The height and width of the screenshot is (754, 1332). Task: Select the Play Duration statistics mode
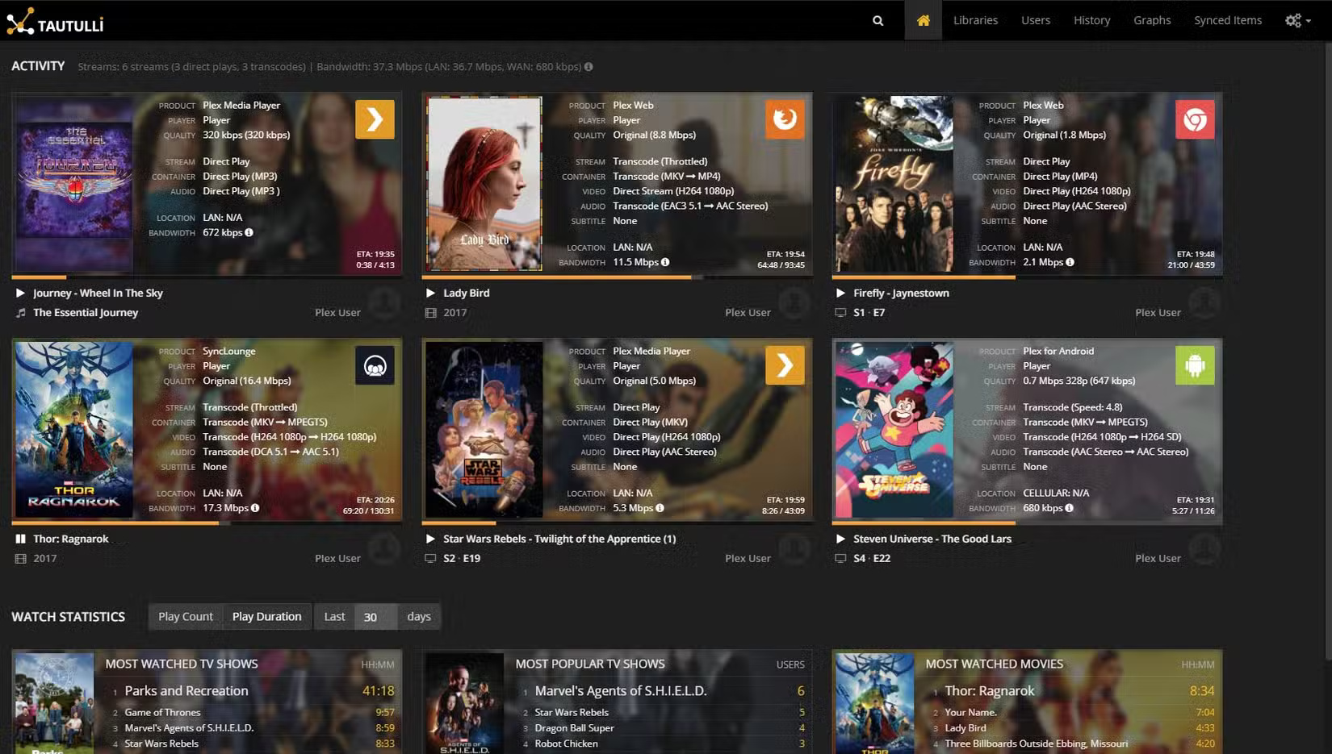(266, 616)
